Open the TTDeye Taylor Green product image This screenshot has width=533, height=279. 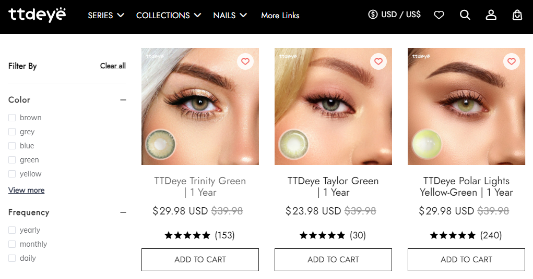tap(333, 106)
